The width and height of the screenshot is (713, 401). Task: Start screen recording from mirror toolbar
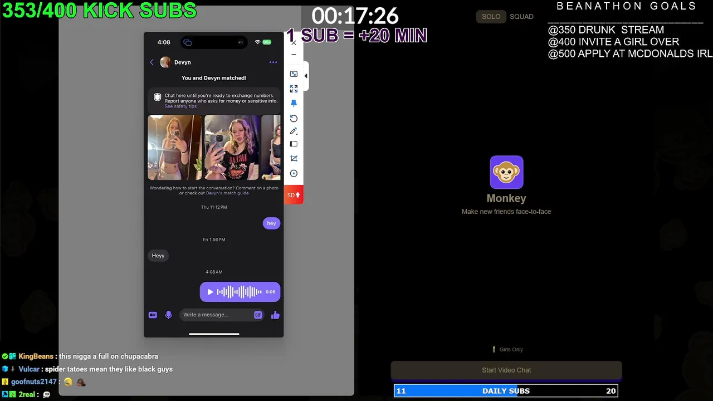coord(294,174)
